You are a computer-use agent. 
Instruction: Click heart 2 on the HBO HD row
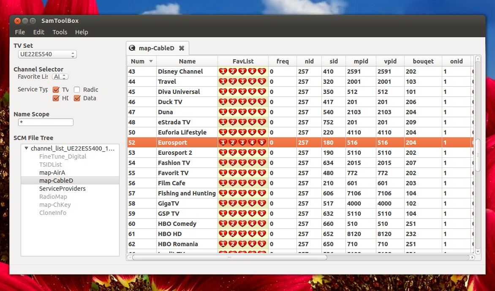(x=232, y=234)
